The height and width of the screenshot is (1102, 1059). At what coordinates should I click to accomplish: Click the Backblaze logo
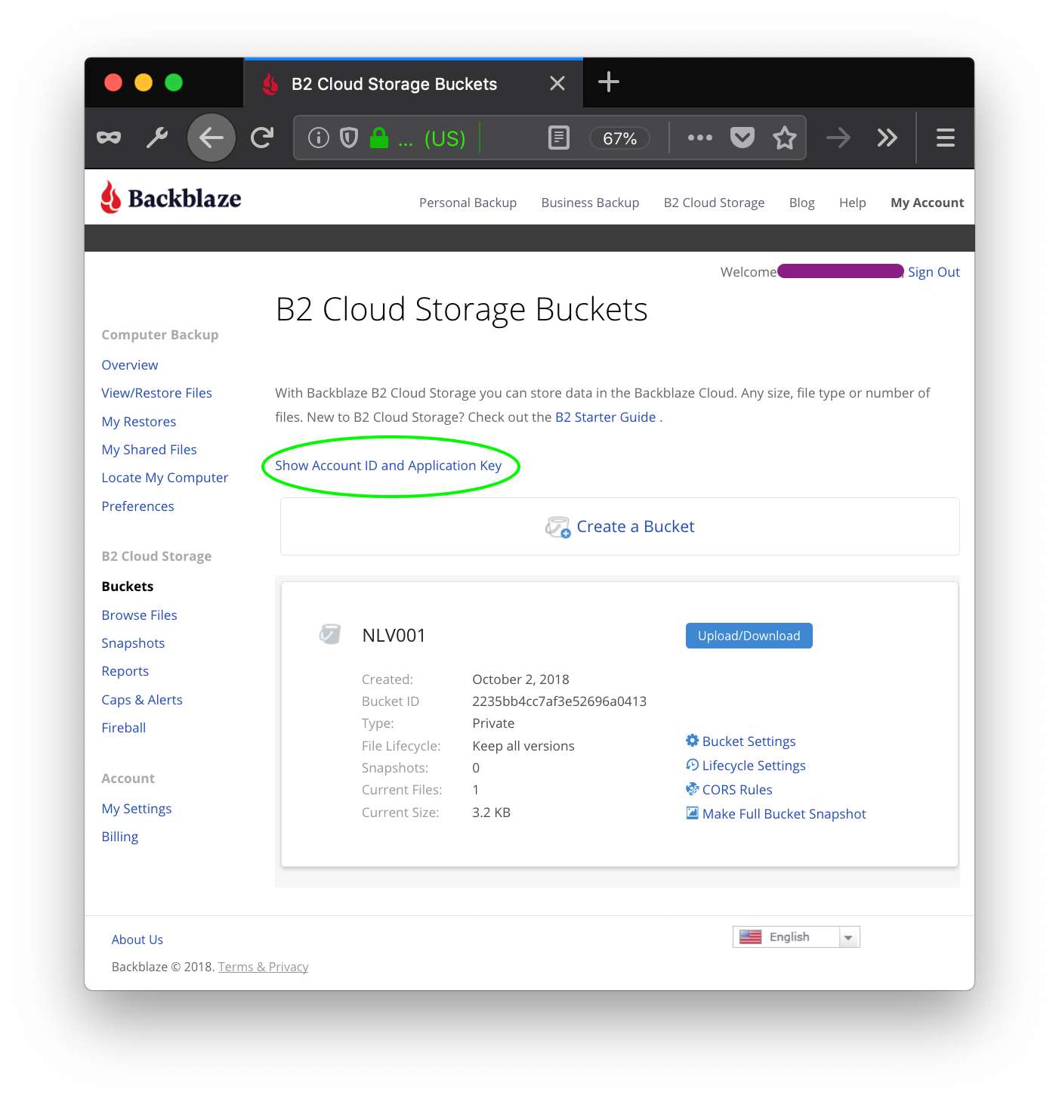(x=171, y=198)
